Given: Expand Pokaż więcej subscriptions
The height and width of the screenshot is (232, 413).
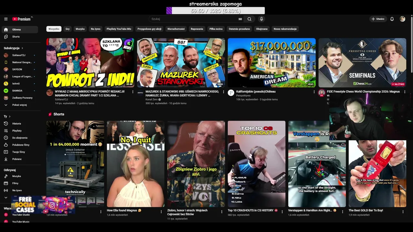Looking at the screenshot, I should click(x=20, y=105).
